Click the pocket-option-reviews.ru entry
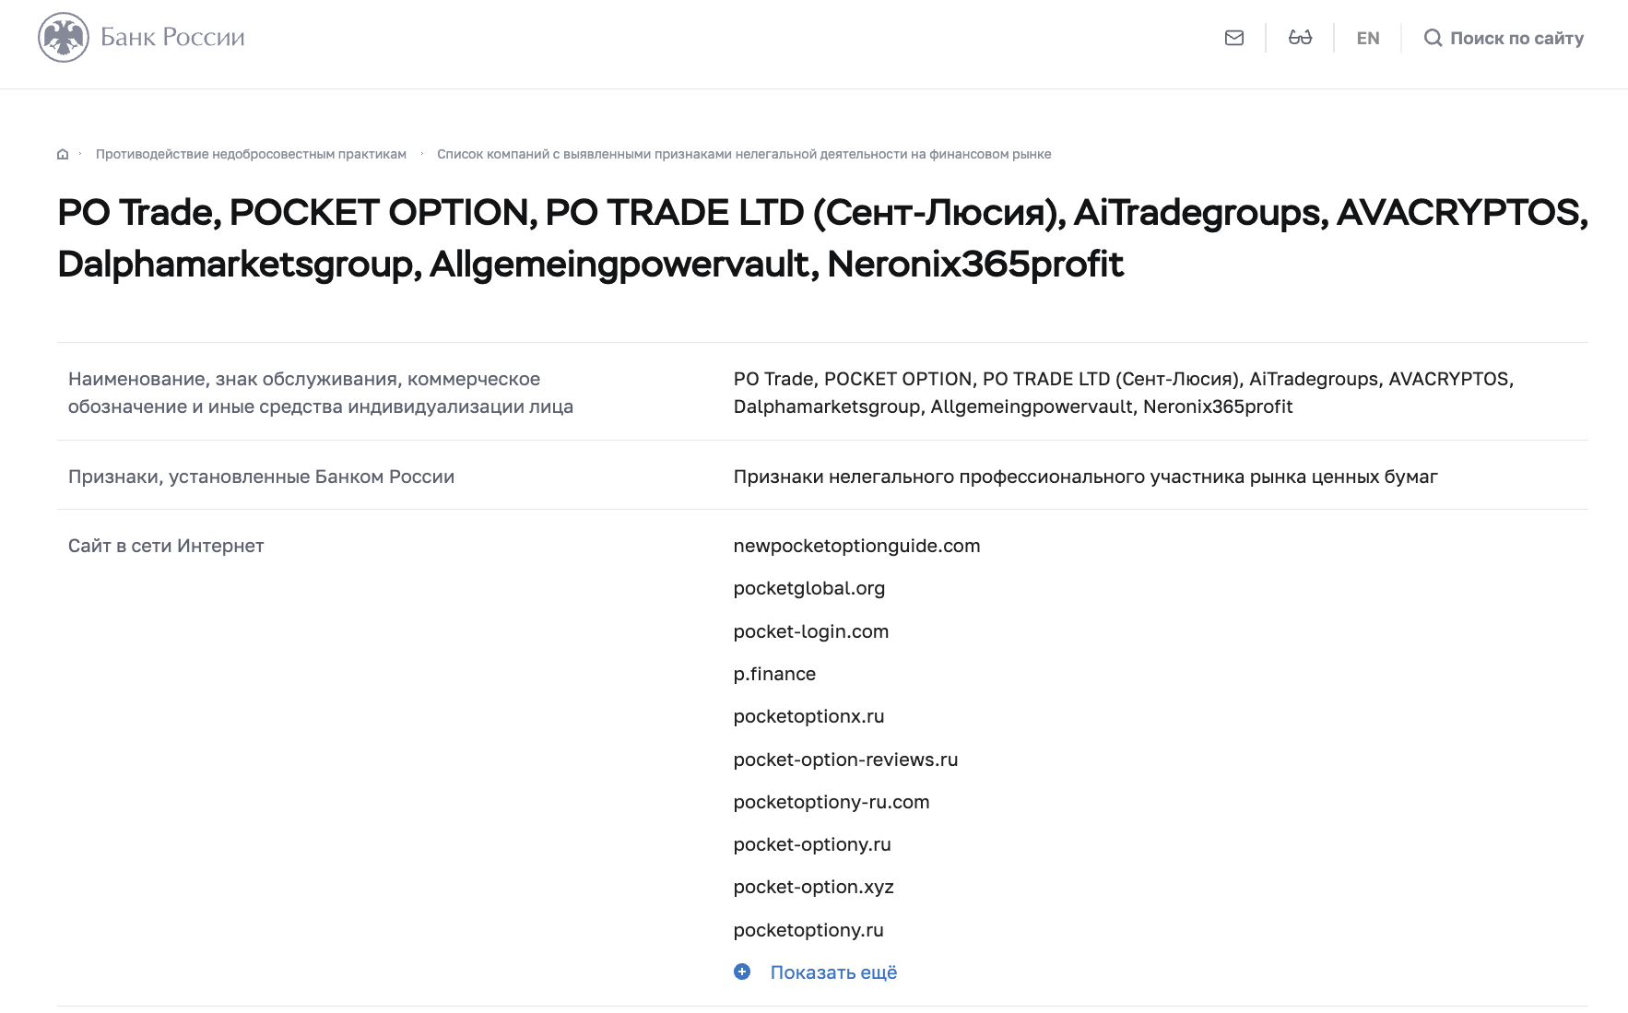Image resolution: width=1628 pixels, height=1013 pixels. point(845,760)
